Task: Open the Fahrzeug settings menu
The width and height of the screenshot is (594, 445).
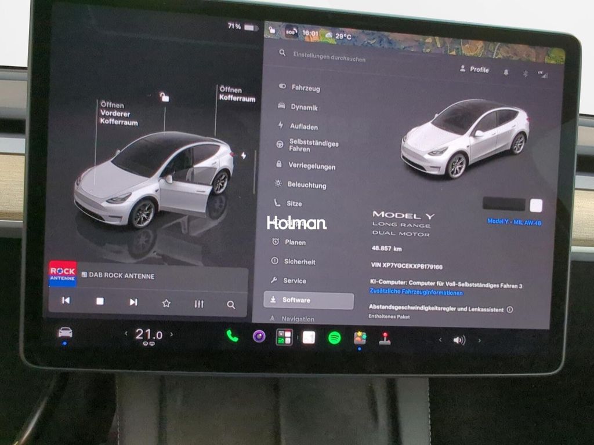Action: [299, 87]
